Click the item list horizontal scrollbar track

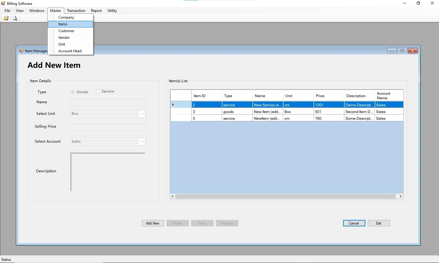(x=286, y=196)
